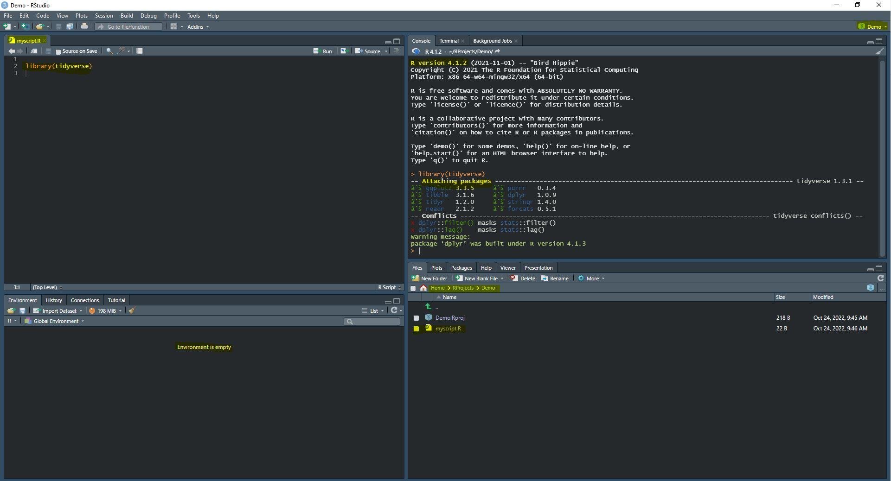This screenshot has width=891, height=481.
Task: Open the New File dropdown arrow
Action: tap(15, 27)
